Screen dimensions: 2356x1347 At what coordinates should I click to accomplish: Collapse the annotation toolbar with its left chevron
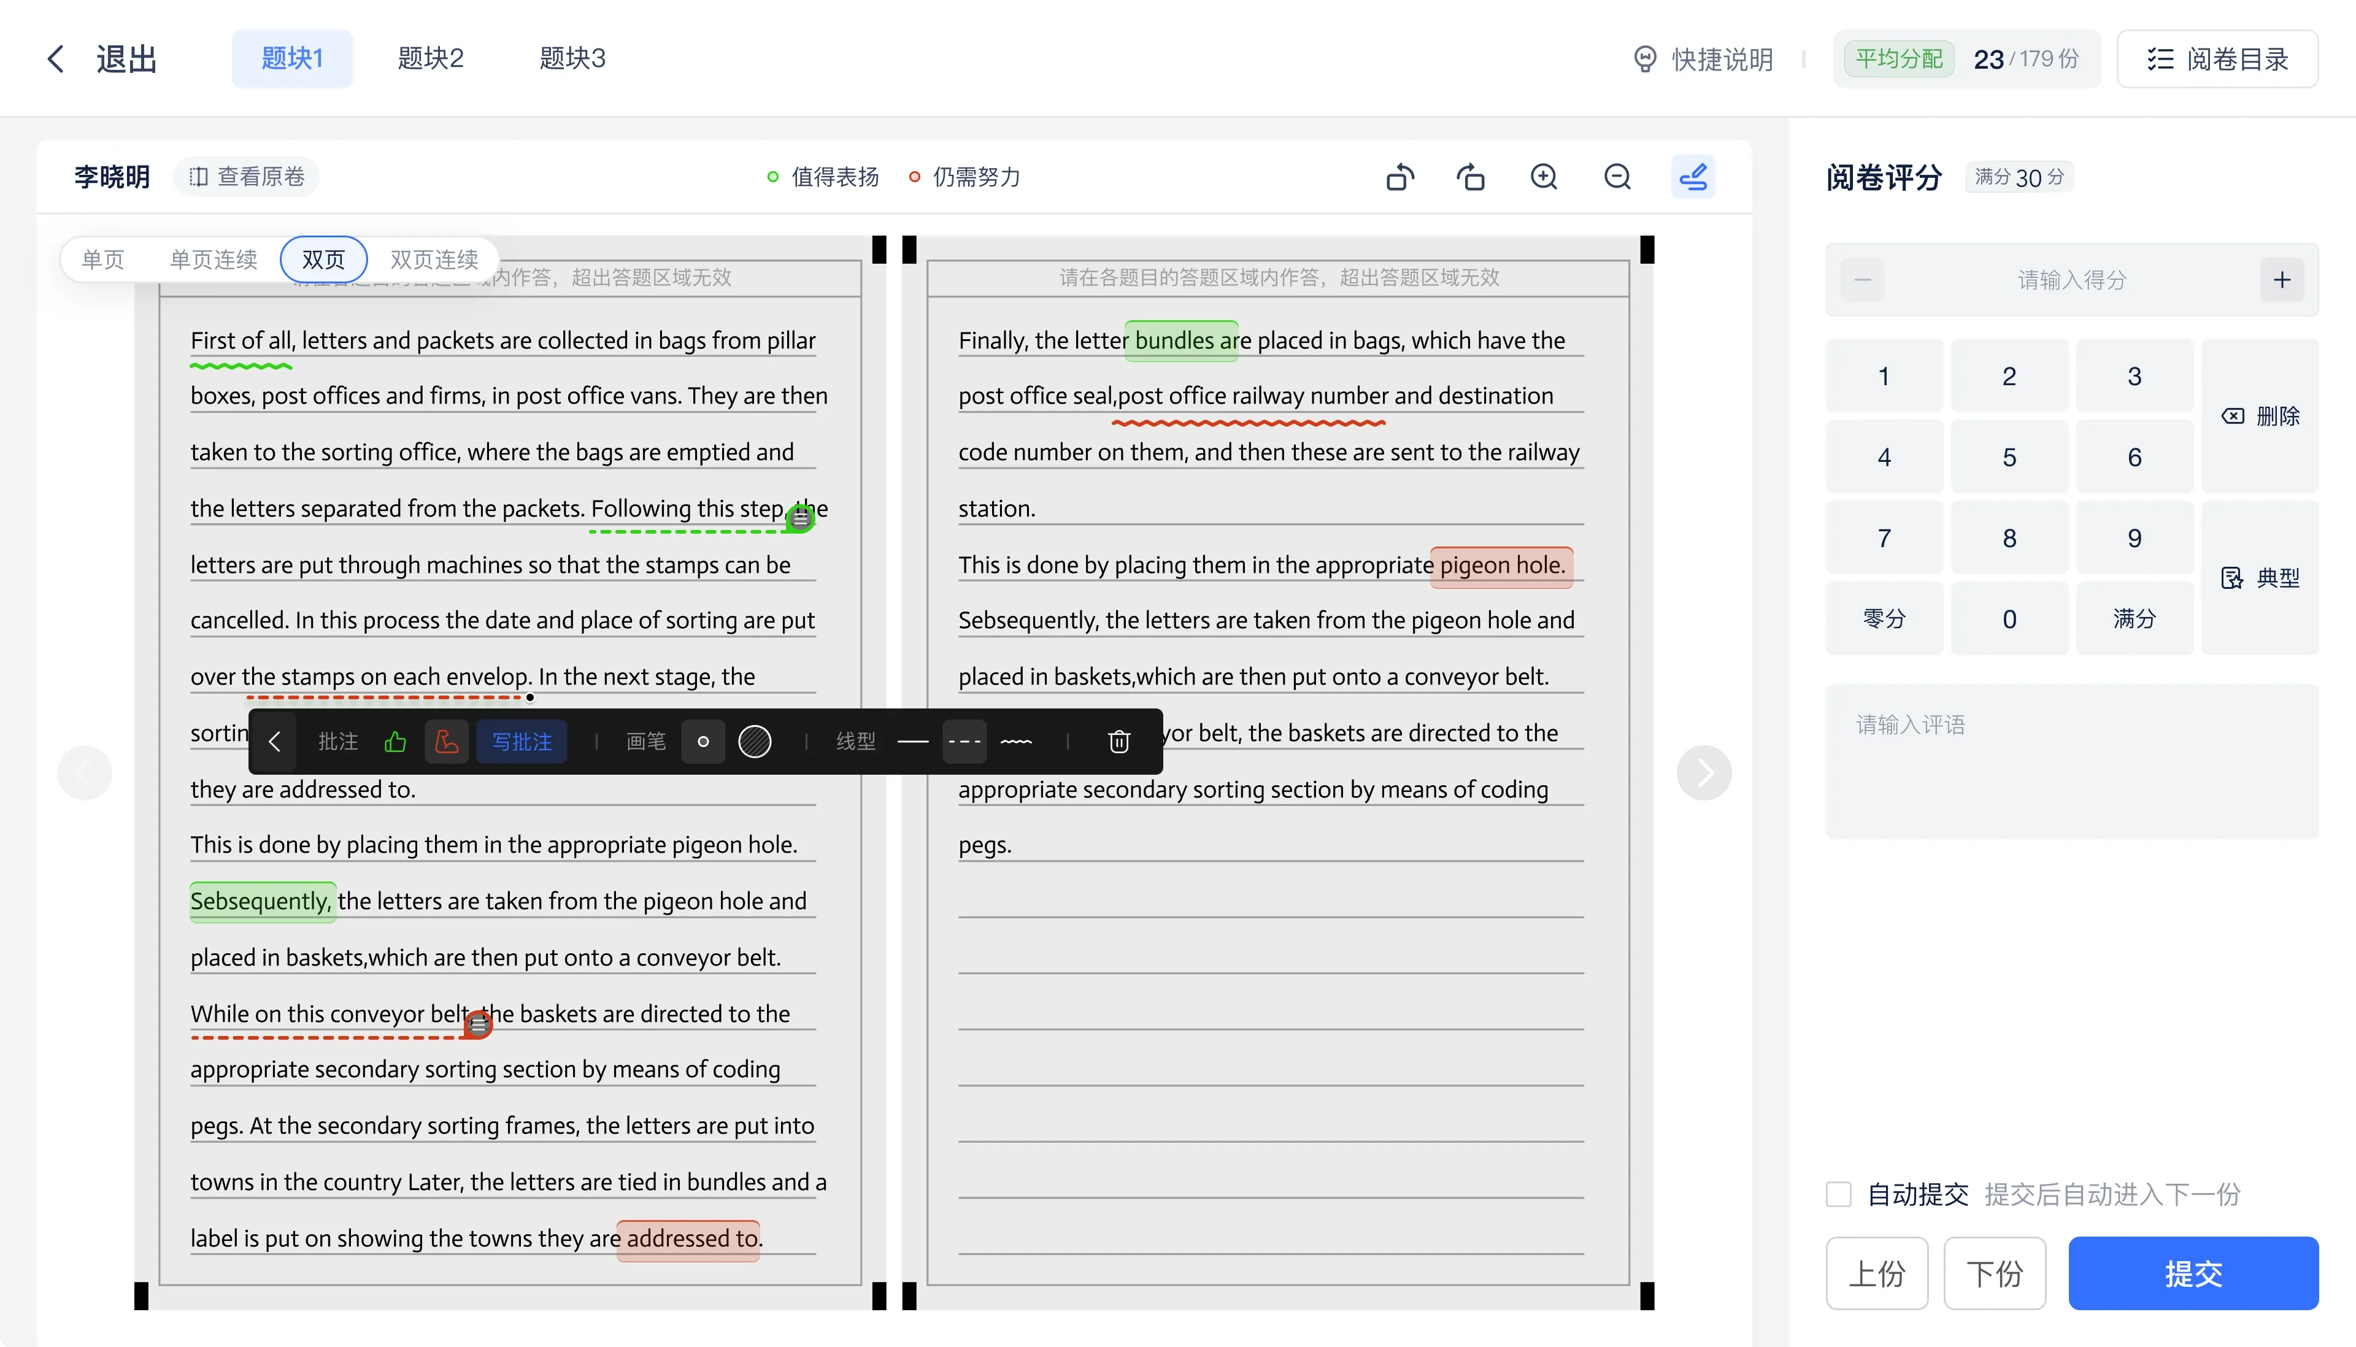(274, 742)
